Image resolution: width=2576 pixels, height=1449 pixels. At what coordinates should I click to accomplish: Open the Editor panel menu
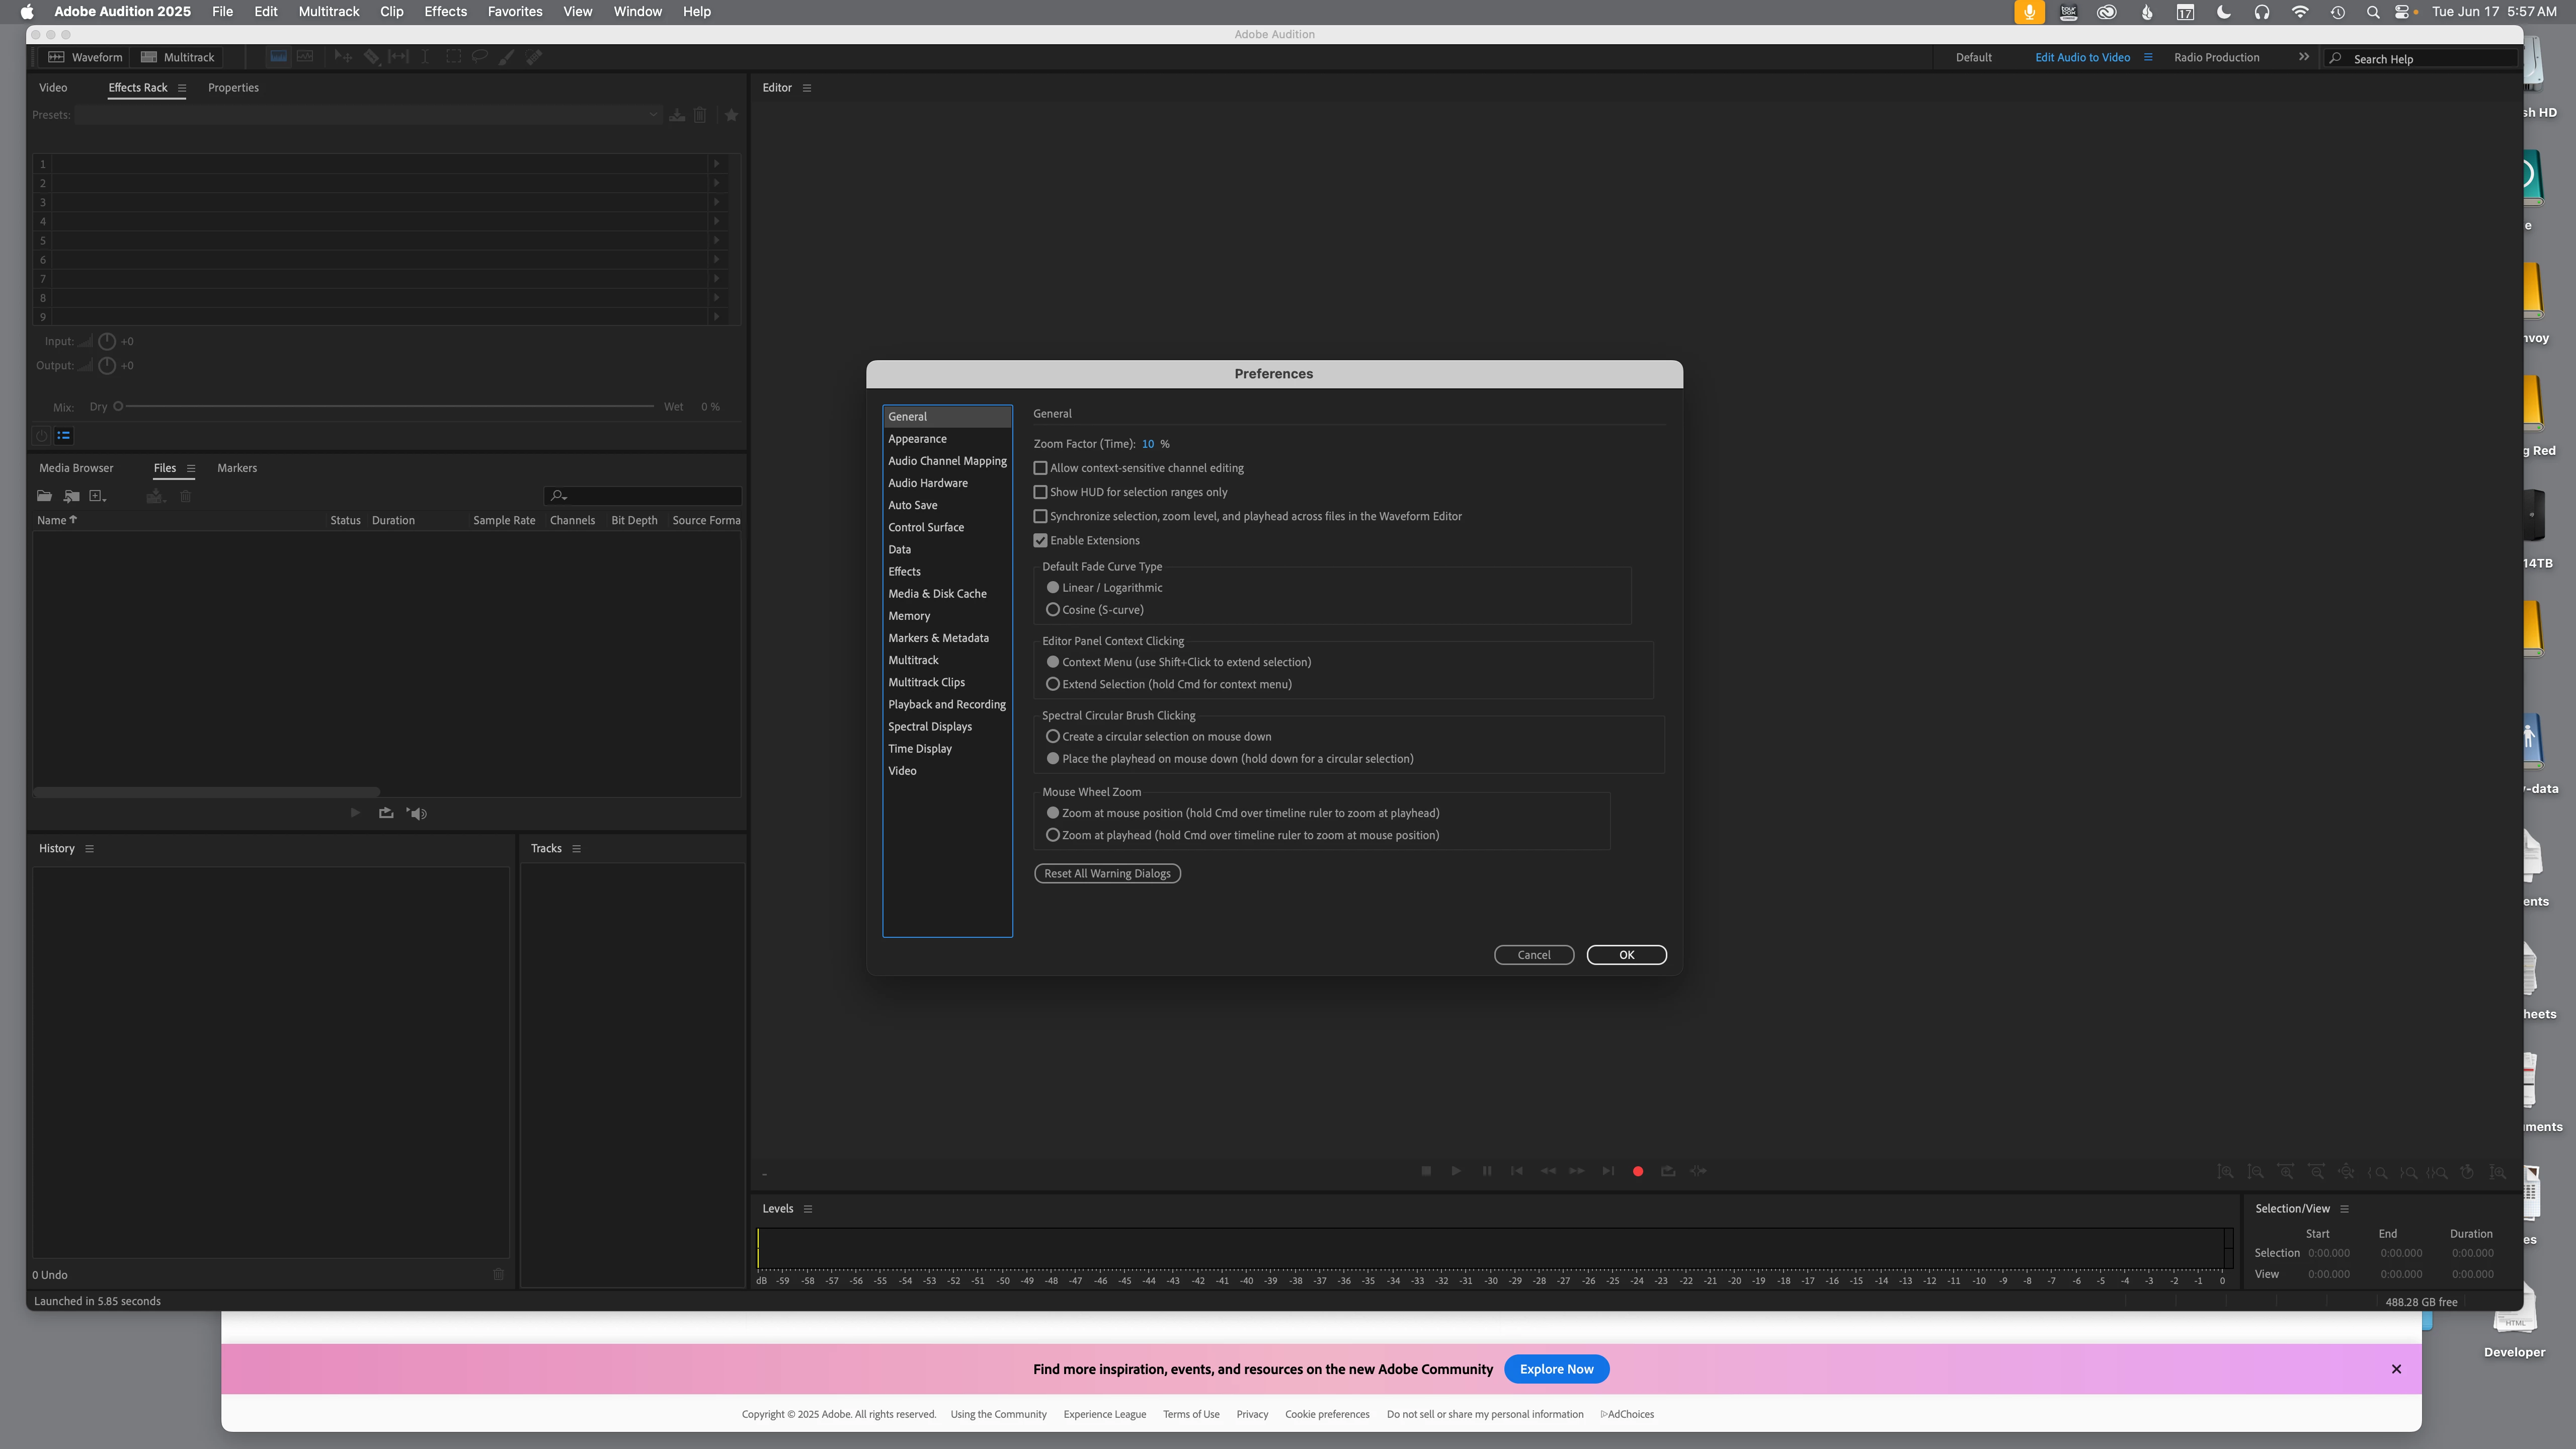pyautogui.click(x=807, y=88)
